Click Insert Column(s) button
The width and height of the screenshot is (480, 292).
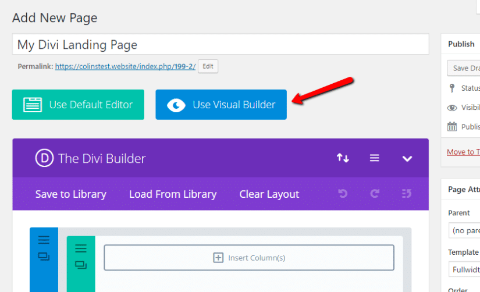coord(249,258)
